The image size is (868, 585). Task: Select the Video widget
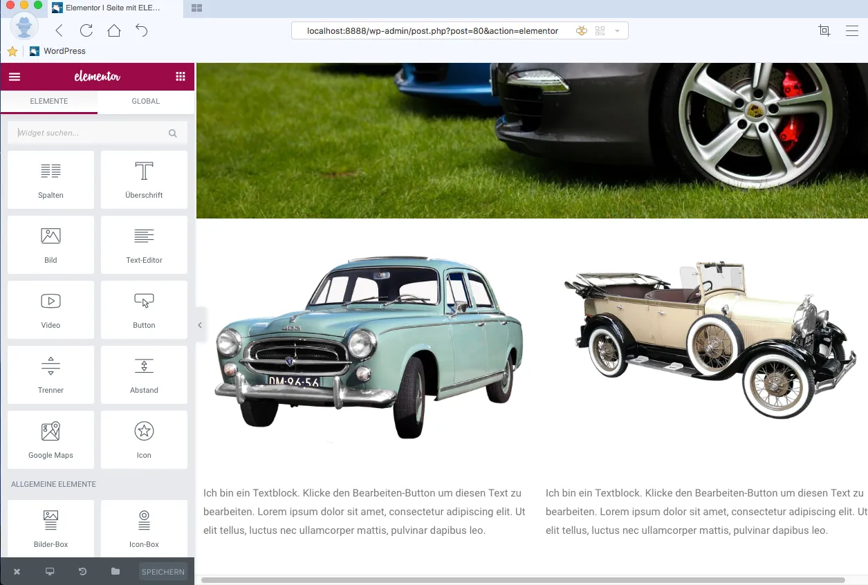[50, 310]
